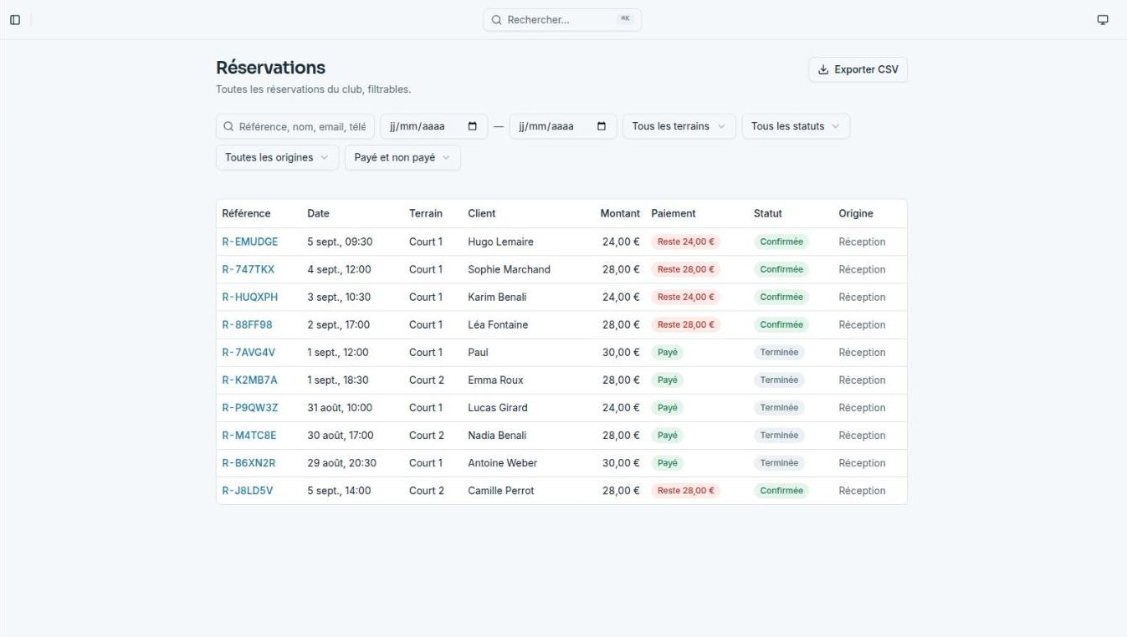
Task: Click the Client column header
Action: pyautogui.click(x=482, y=213)
